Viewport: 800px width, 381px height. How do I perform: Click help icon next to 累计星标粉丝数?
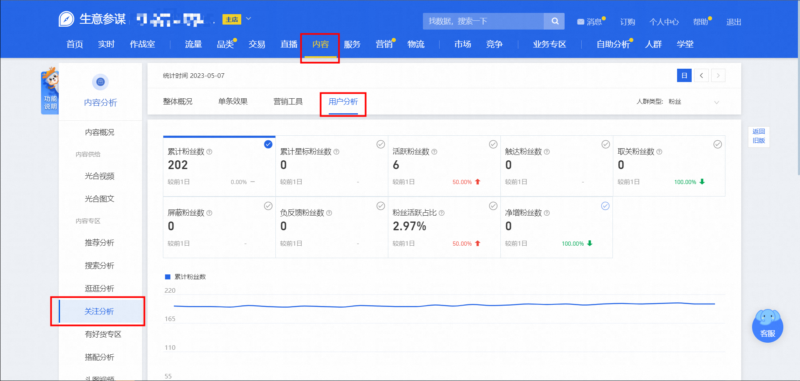(336, 152)
